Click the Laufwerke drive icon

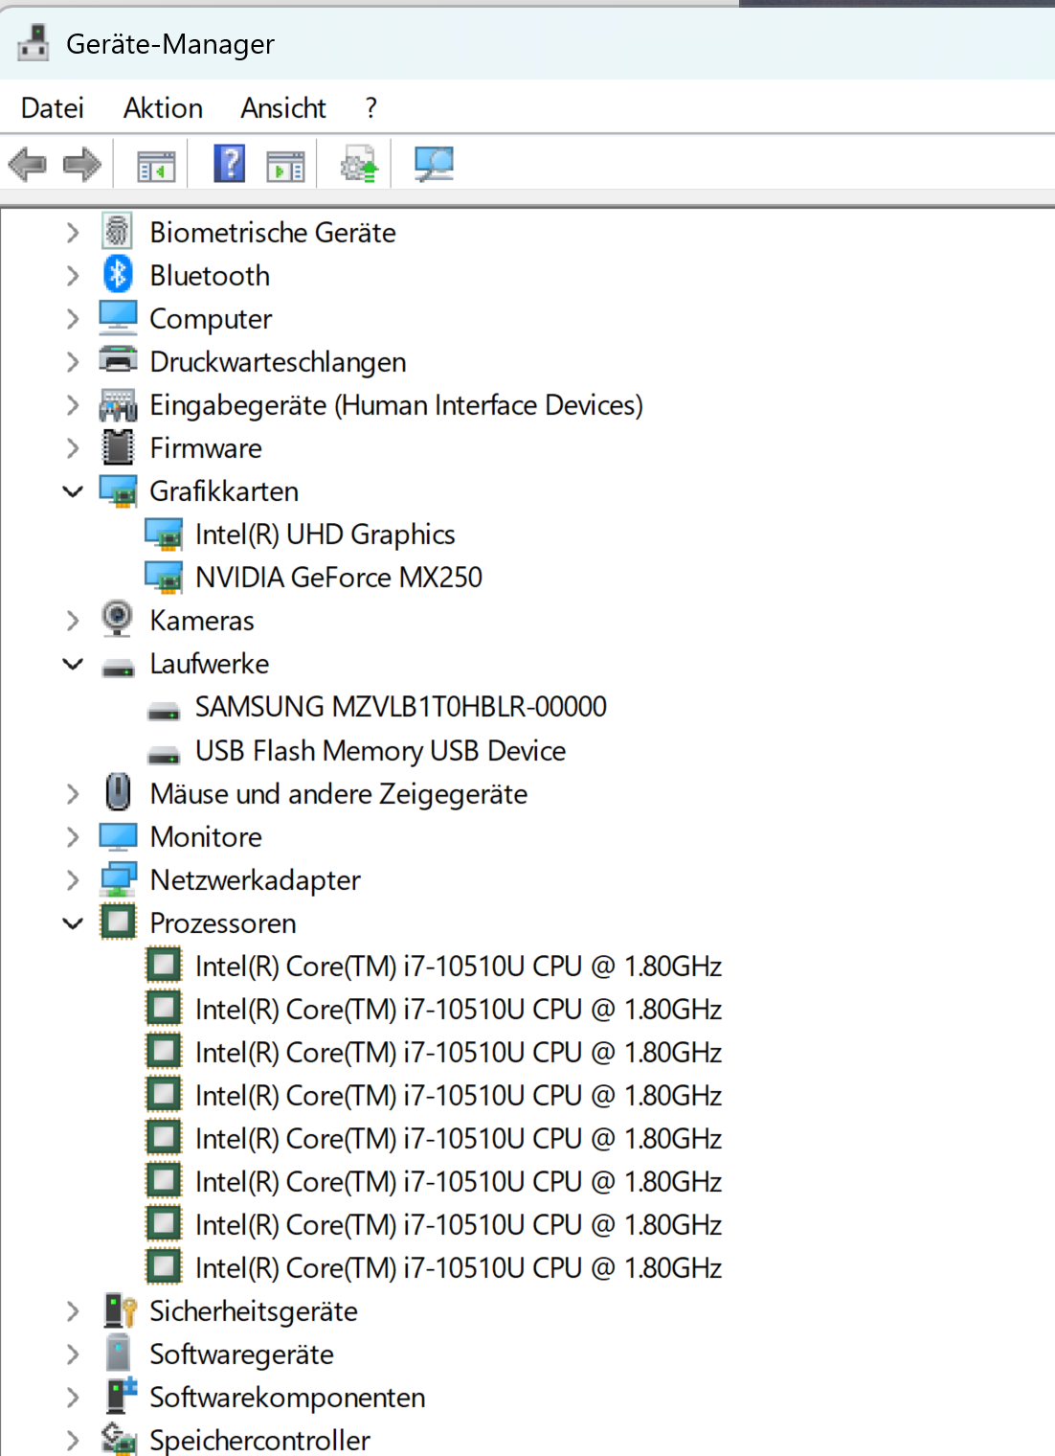(x=118, y=668)
